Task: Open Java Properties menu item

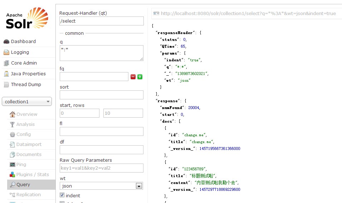Action: [28, 74]
